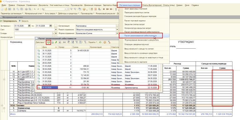
Task: Click the Paste clipboard icon in main toolbar
Action: pyautogui.click(x=22, y=9)
